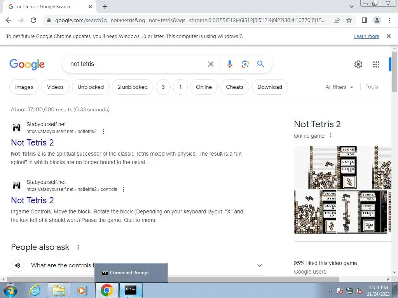Open the top-left Not Tetris 2 screenshot

pyautogui.click(x=333, y=168)
